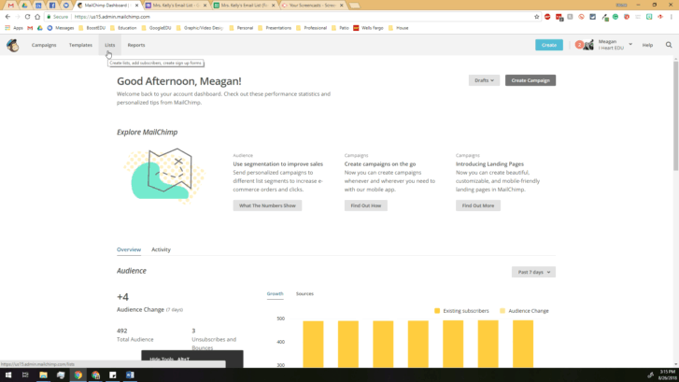Open the GoogleEDU bookmarks folder

coord(156,28)
